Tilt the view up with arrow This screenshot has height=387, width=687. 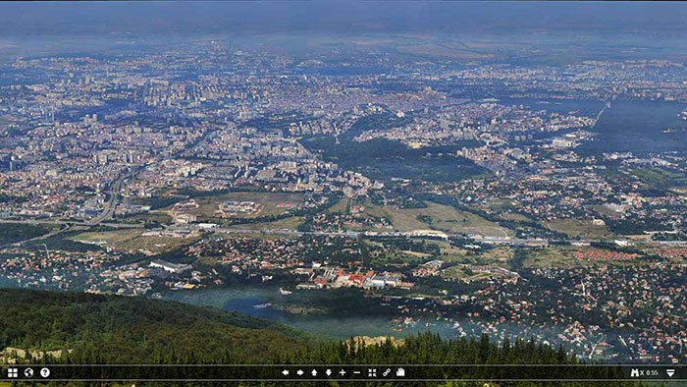(314, 372)
